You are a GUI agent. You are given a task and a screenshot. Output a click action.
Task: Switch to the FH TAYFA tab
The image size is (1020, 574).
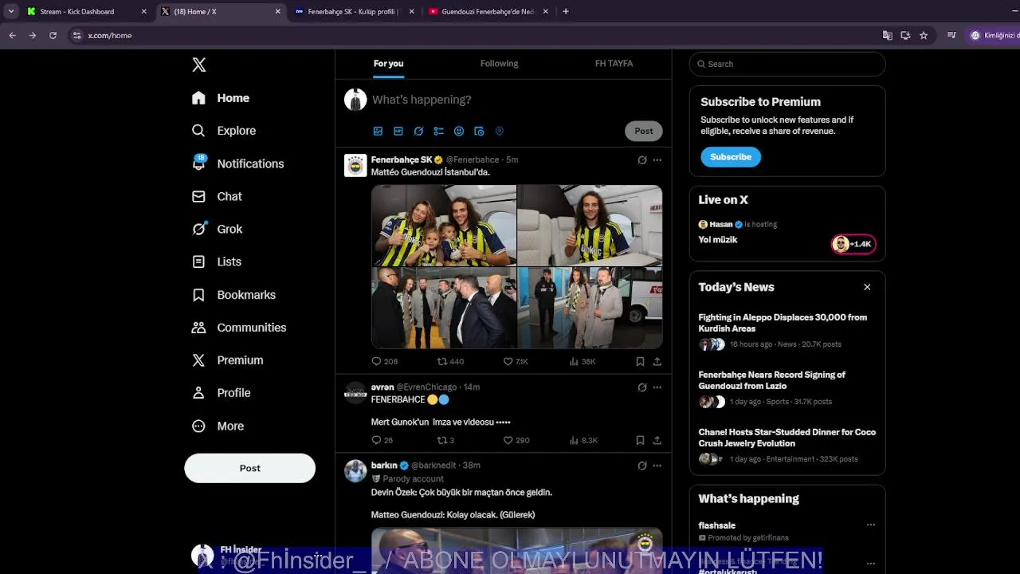pyautogui.click(x=614, y=64)
